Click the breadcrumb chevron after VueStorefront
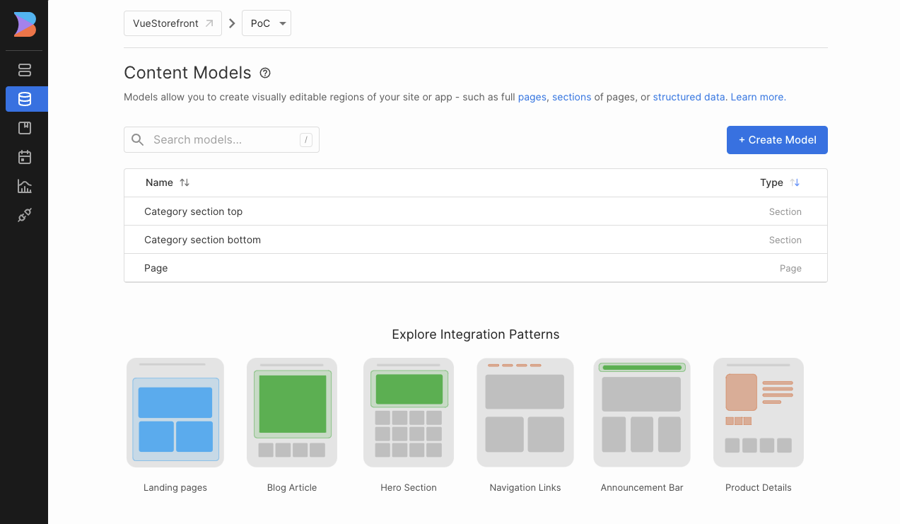The height and width of the screenshot is (524, 900). pos(232,23)
